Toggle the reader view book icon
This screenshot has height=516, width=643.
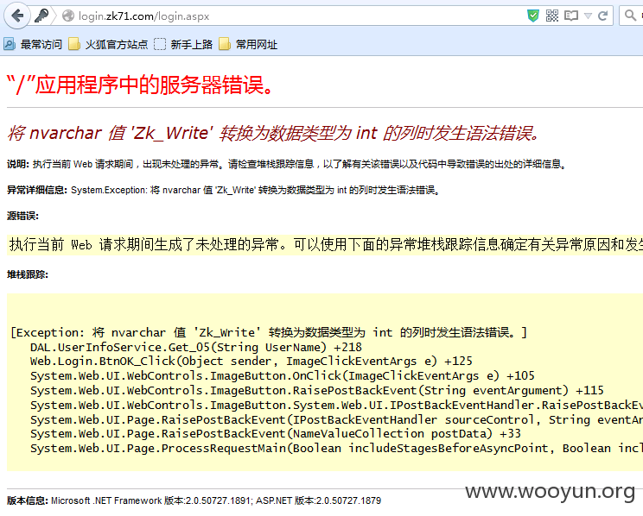570,16
